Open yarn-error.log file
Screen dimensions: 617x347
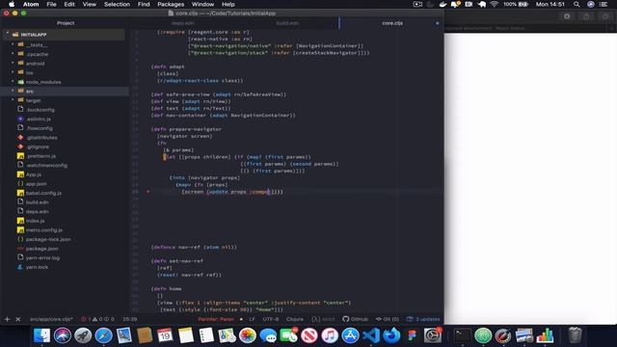(x=42, y=257)
